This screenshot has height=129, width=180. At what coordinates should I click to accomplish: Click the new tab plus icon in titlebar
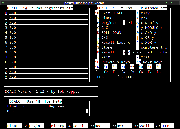coord(3,2)
